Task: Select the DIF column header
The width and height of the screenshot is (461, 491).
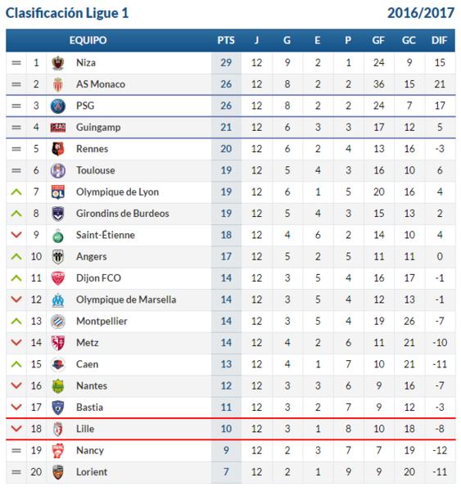Action: pos(440,40)
